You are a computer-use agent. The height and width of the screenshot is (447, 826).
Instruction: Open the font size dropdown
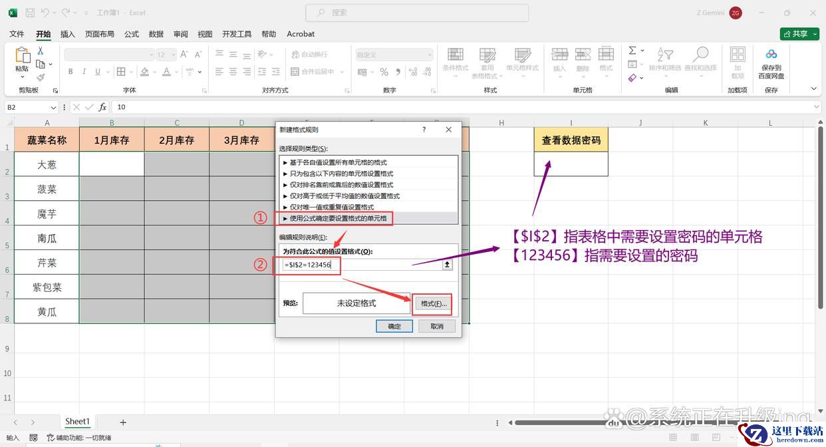click(174, 55)
